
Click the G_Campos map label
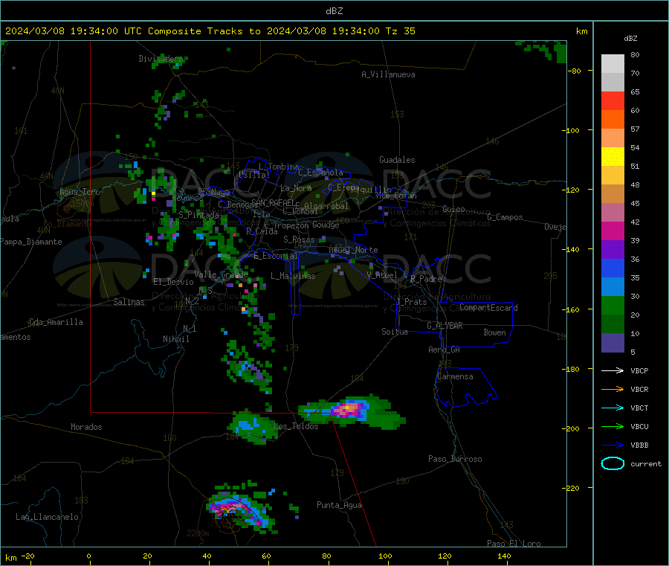tap(505, 217)
